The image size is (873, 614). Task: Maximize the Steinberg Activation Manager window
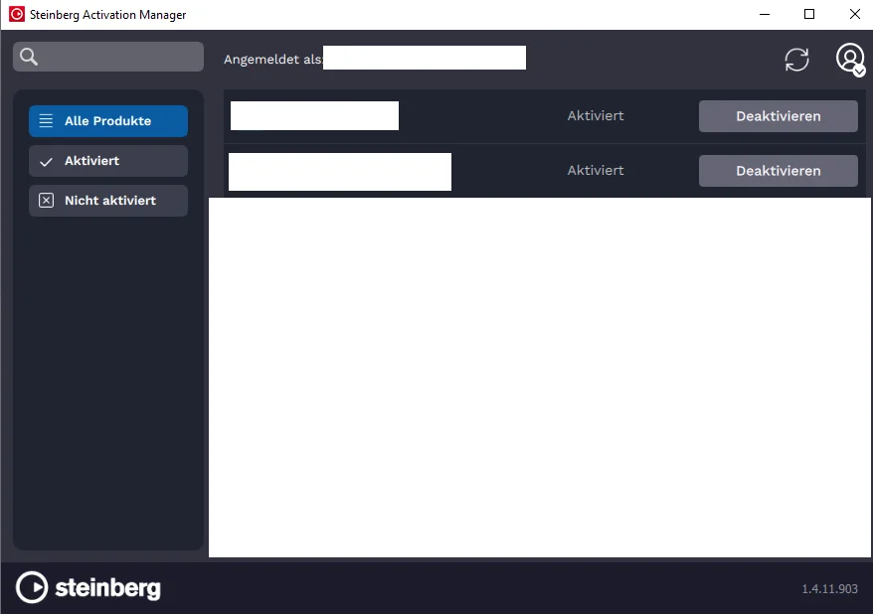coord(809,15)
